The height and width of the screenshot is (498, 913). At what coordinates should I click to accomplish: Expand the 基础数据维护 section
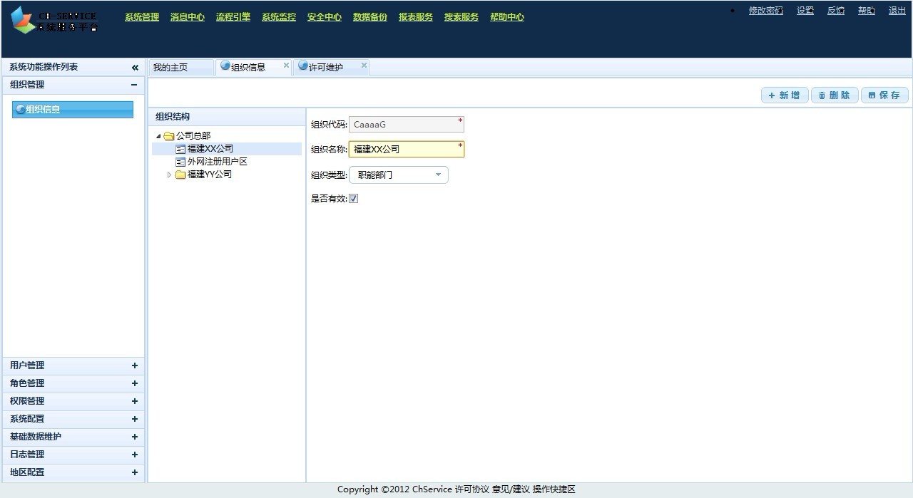coord(134,437)
